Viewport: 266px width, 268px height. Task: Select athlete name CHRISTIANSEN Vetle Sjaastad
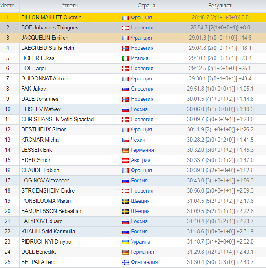click(57, 119)
